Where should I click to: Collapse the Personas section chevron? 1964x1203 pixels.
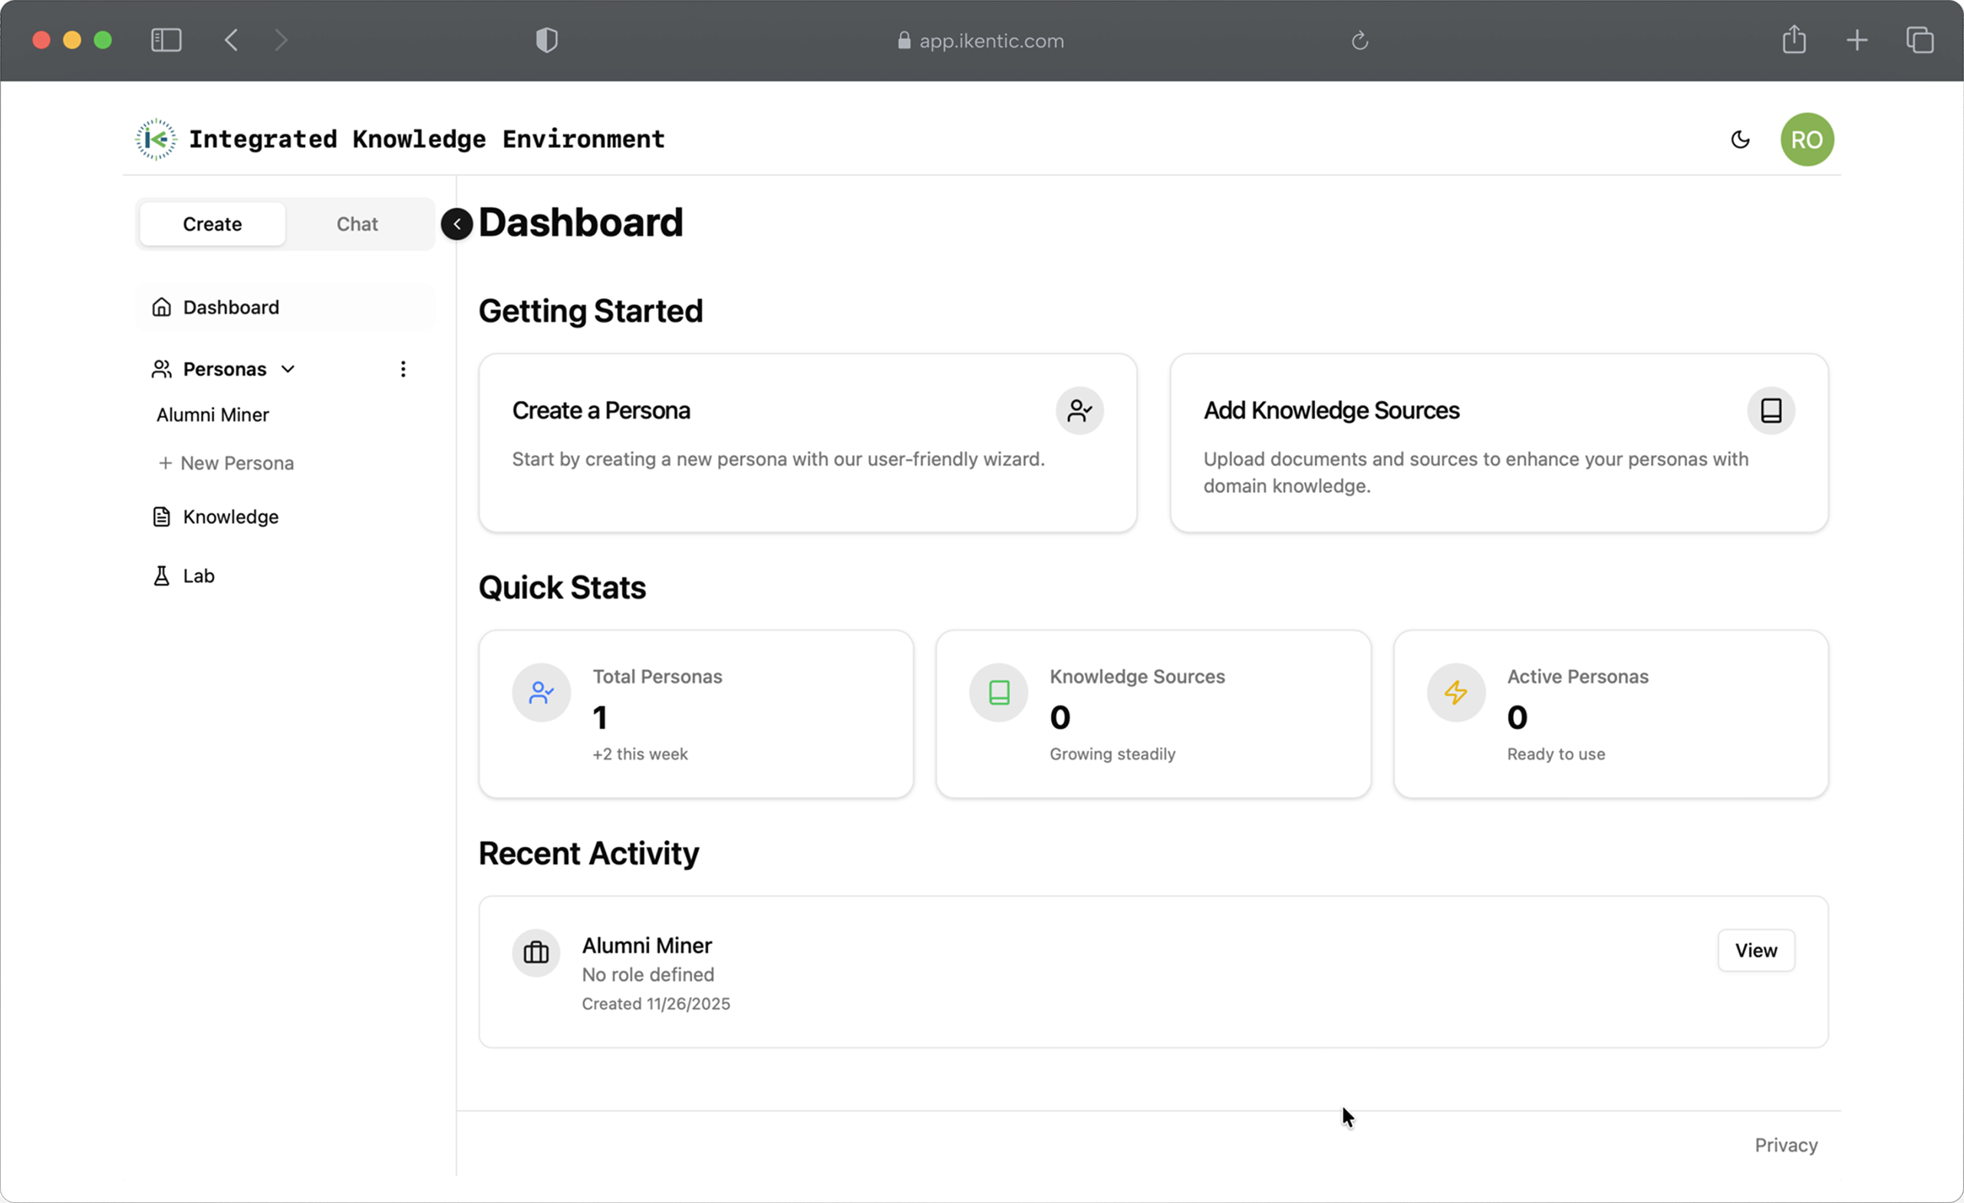(x=288, y=369)
